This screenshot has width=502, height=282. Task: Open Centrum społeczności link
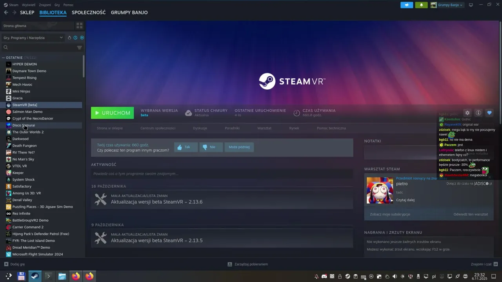pyautogui.click(x=158, y=128)
